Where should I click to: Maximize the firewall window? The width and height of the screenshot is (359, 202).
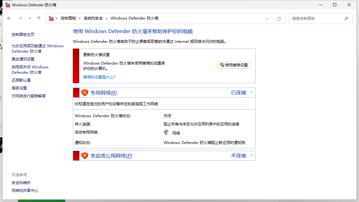pyautogui.click(x=335, y=5)
